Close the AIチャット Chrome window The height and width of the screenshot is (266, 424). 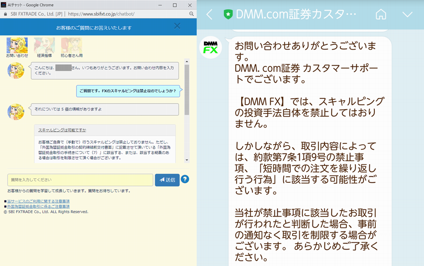(190, 5)
